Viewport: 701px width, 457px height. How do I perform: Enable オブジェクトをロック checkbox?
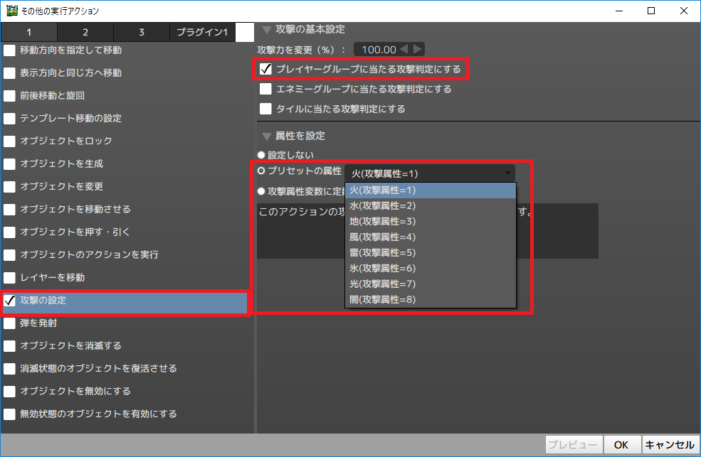coord(9,141)
